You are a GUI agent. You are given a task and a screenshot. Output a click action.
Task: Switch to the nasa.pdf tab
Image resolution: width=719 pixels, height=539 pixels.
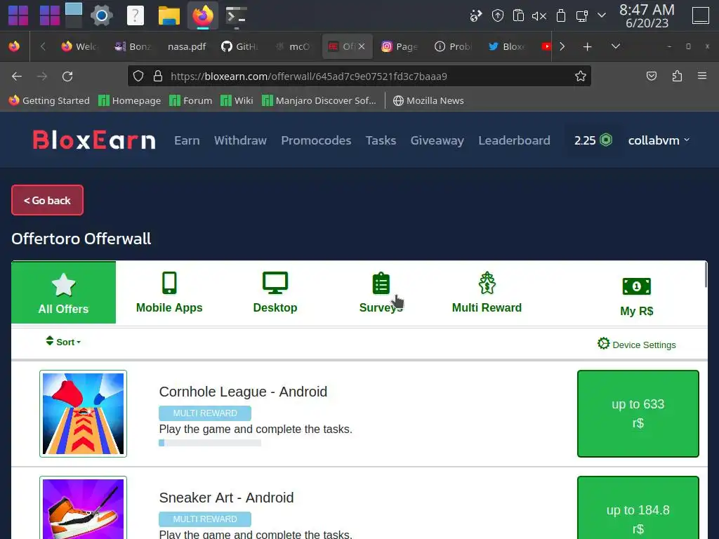click(x=187, y=46)
